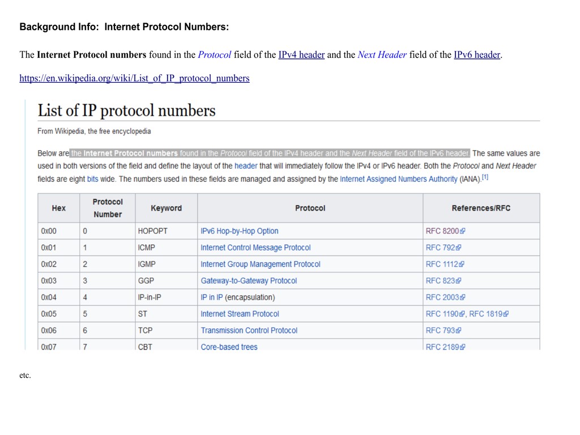Image resolution: width=580 pixels, height=435 pixels.
Task: Open Internet Group Management Protocol link
Action: pos(260,264)
